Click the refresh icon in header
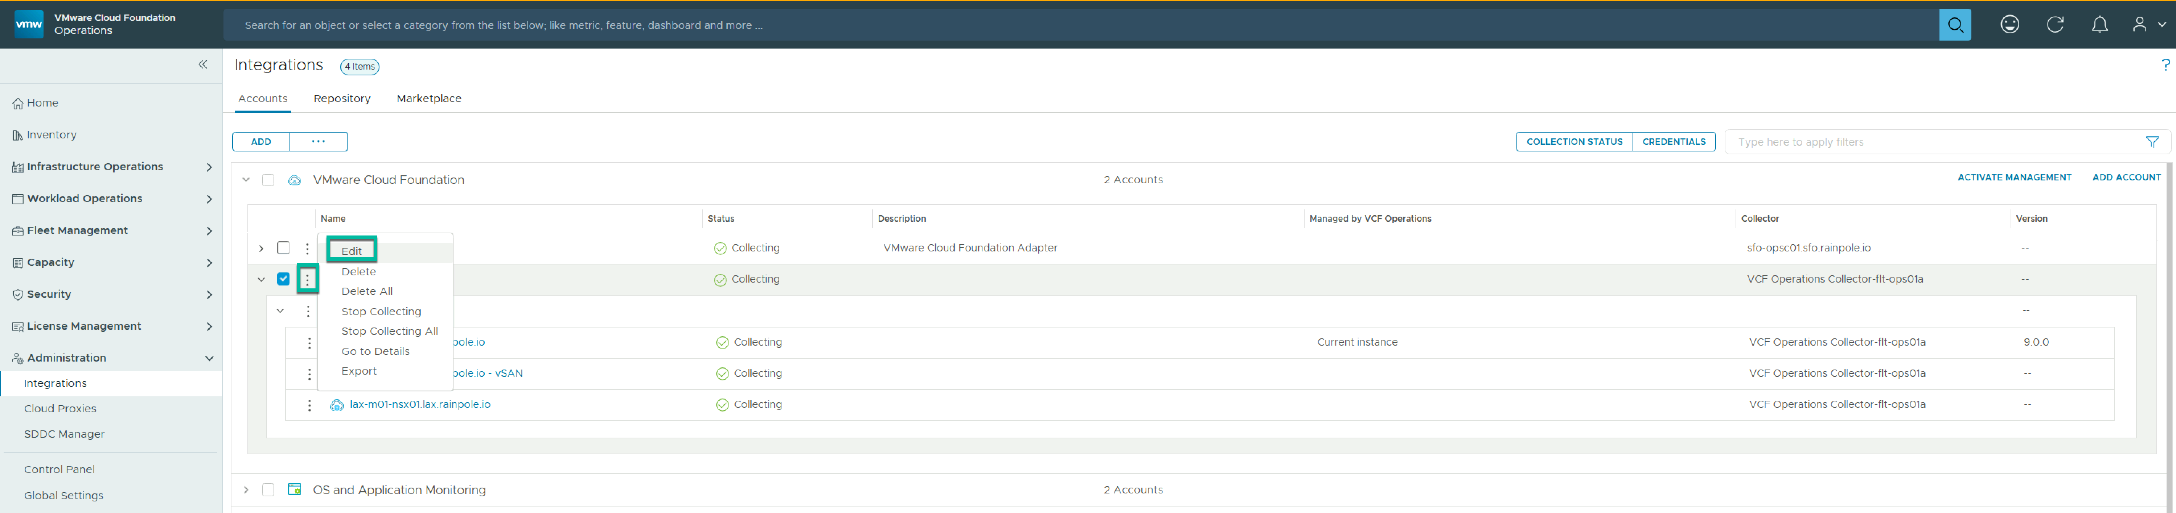2176x513 pixels. click(x=2054, y=25)
